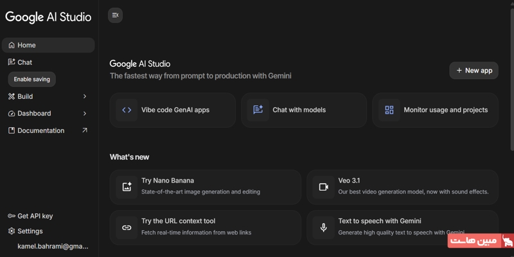Viewport: 514px width, 257px height.
Task: Open Documentation via external arrow icon
Action: tap(85, 130)
